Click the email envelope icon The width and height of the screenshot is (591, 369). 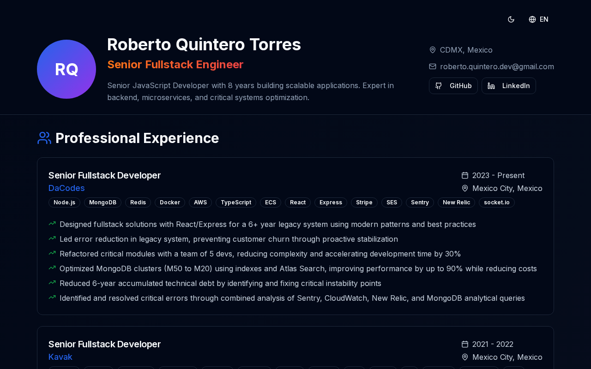pyautogui.click(x=433, y=66)
